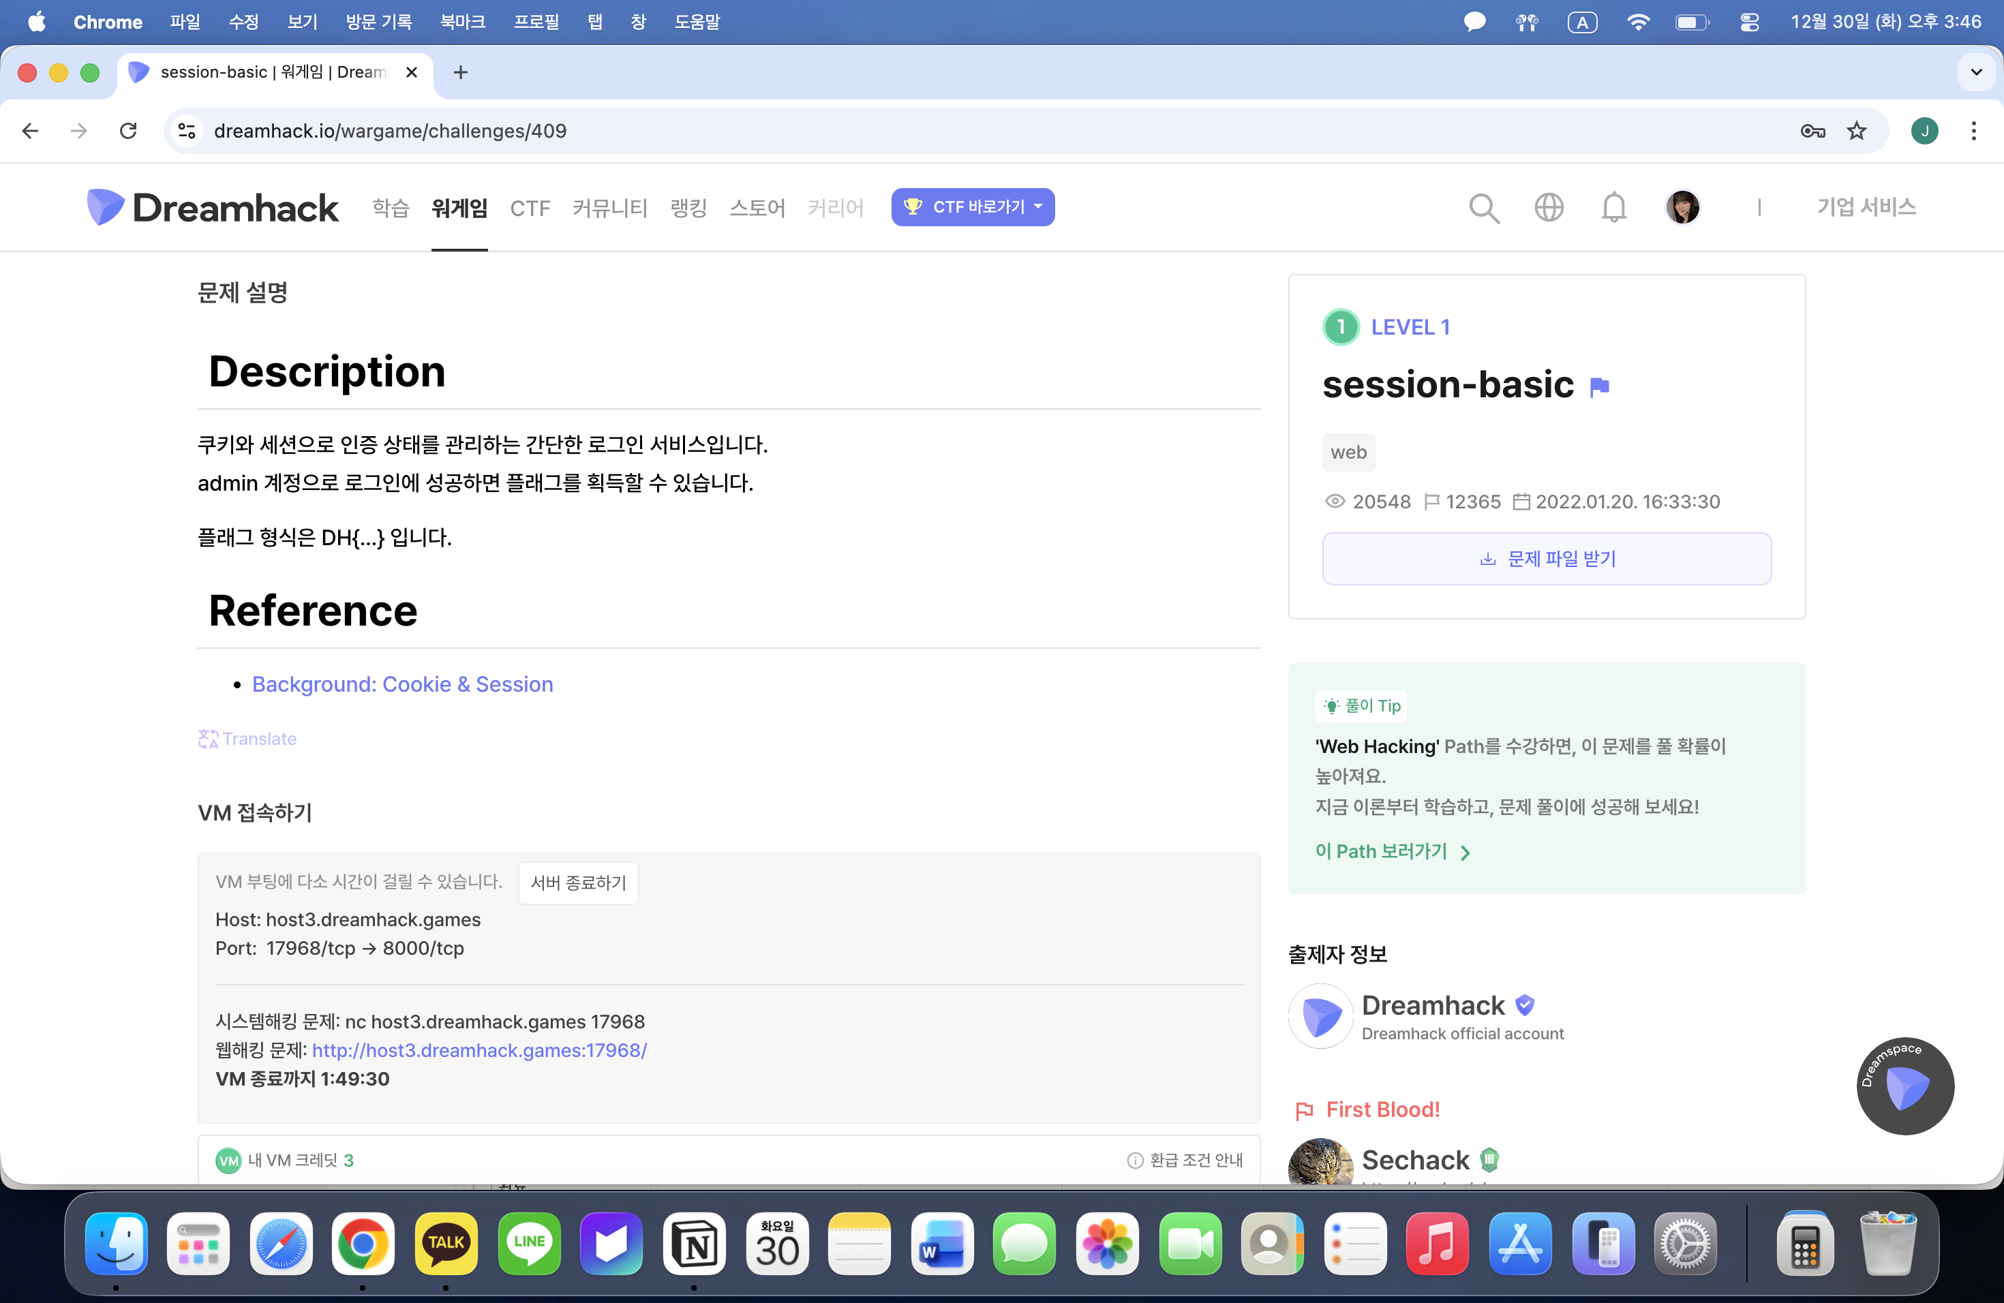2004x1303 pixels.
Task: Bookmark page with star icon
Action: pos(1856,130)
